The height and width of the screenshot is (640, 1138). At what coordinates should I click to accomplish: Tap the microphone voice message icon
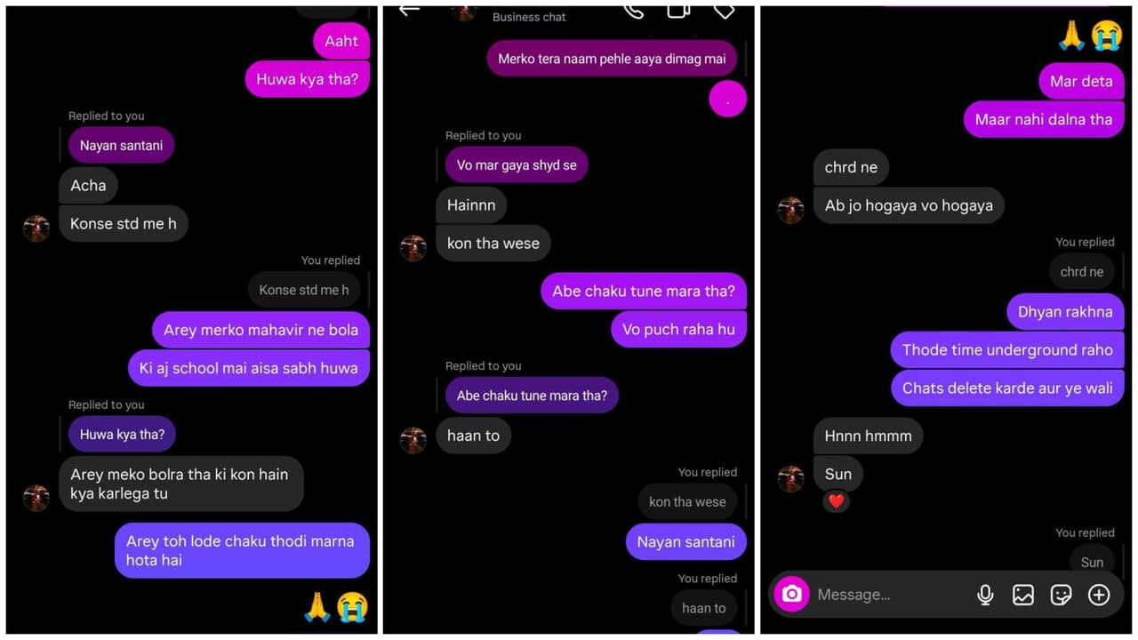click(985, 595)
